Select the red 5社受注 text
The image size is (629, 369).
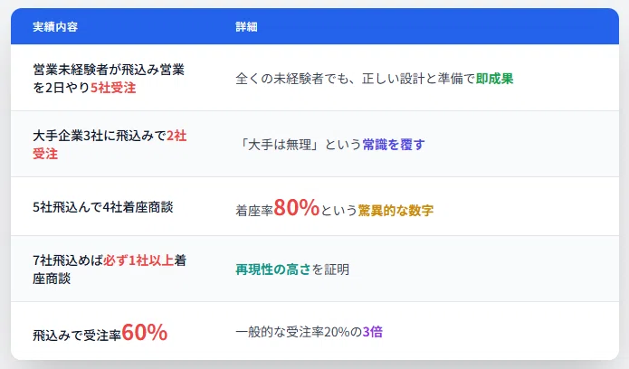point(113,88)
